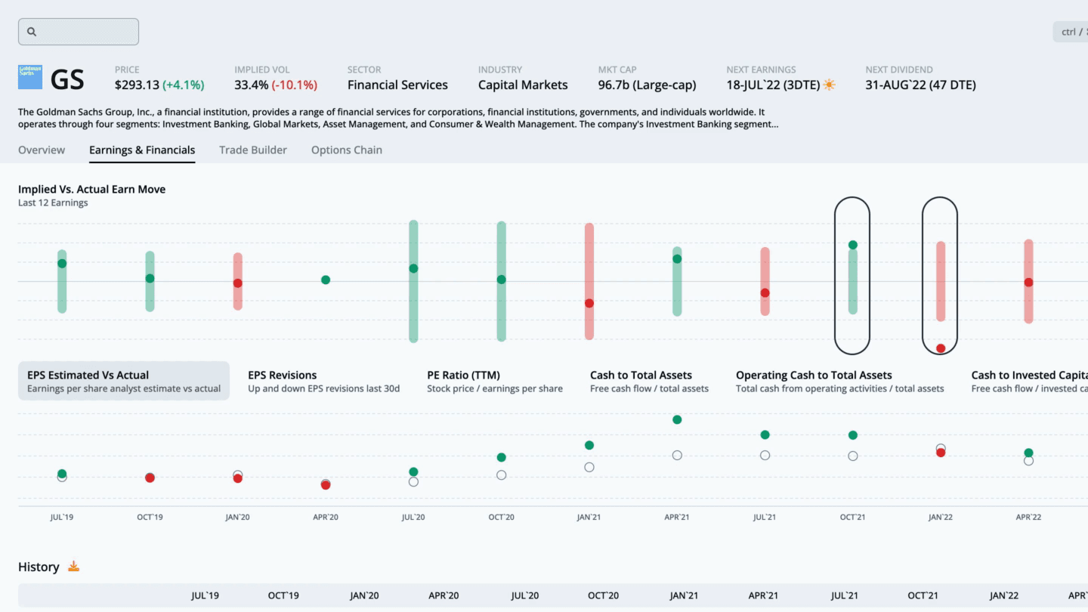Click OCT'20 green actual EPS dot
Screen dimensions: 1088x612
point(501,457)
